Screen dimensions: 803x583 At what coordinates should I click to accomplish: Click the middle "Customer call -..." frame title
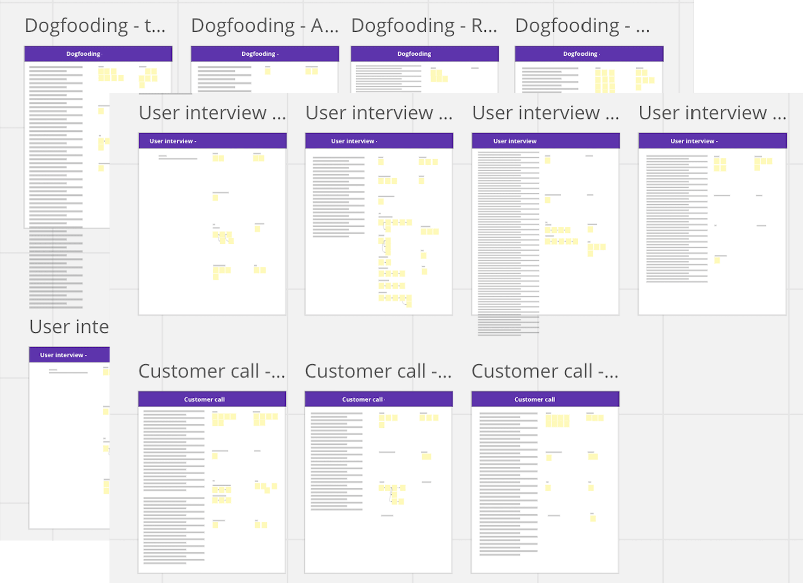coord(378,371)
